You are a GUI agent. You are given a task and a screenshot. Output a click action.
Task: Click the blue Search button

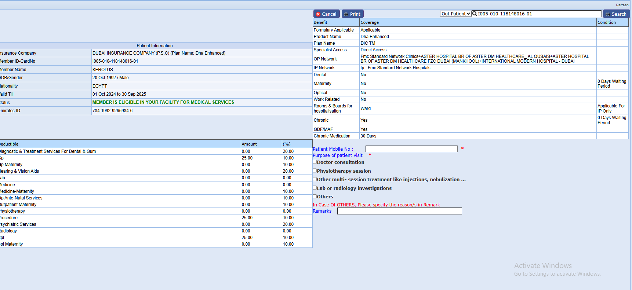click(616, 14)
